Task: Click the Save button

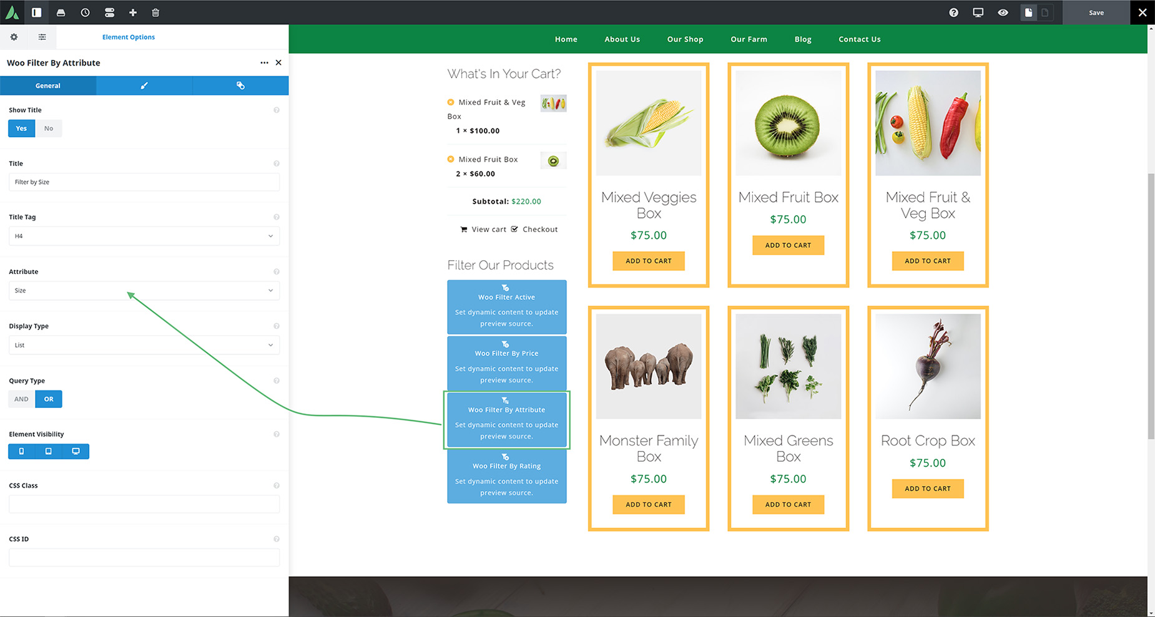Action: [1096, 12]
